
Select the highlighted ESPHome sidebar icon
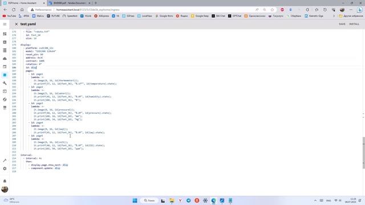coord(5,75)
